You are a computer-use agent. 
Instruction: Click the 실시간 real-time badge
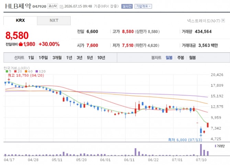click(127, 6)
